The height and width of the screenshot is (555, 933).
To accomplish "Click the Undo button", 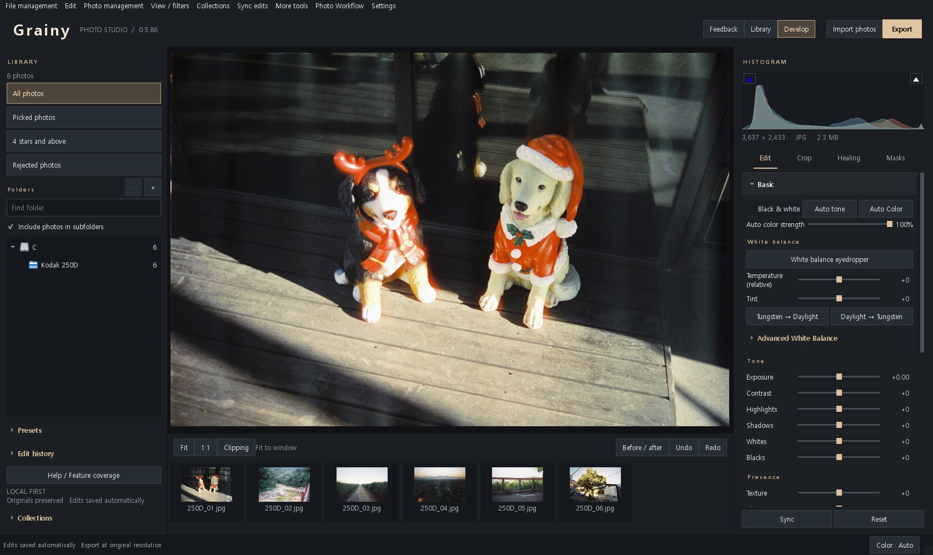I will click(x=684, y=447).
